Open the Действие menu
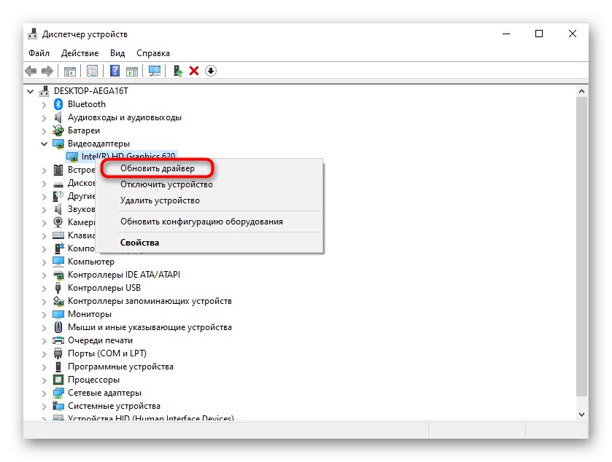 tap(80, 53)
